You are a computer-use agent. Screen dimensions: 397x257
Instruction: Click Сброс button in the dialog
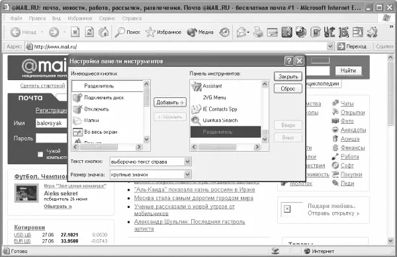click(288, 89)
